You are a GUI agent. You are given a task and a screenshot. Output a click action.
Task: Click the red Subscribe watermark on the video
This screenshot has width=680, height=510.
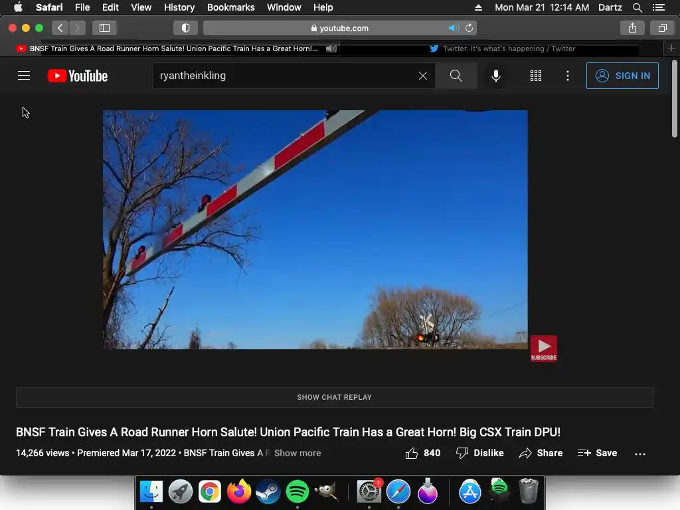tap(543, 348)
